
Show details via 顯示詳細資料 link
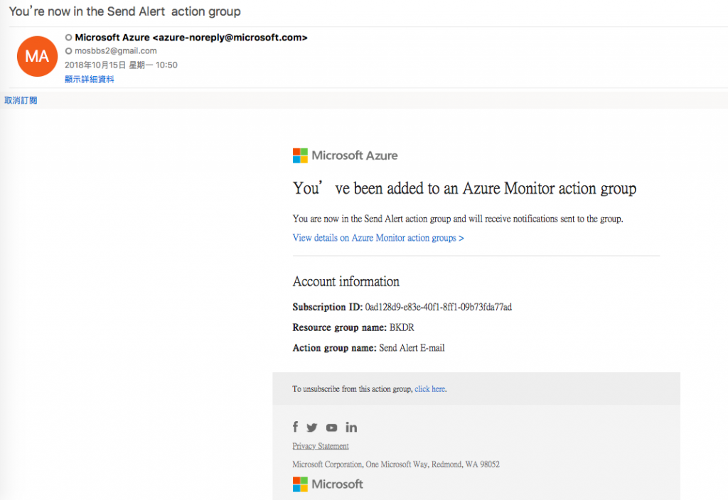(89, 79)
